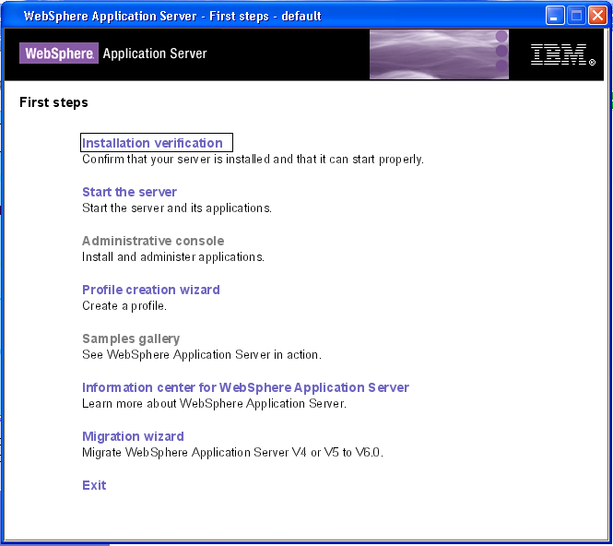
Task: Click the IBM logo
Action: [563, 54]
